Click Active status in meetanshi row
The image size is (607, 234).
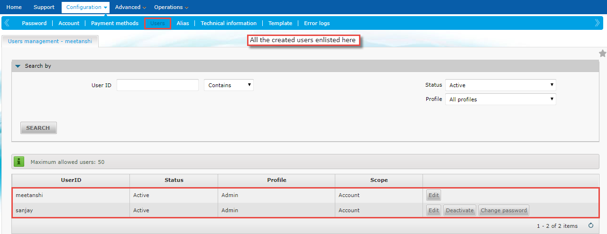141,195
